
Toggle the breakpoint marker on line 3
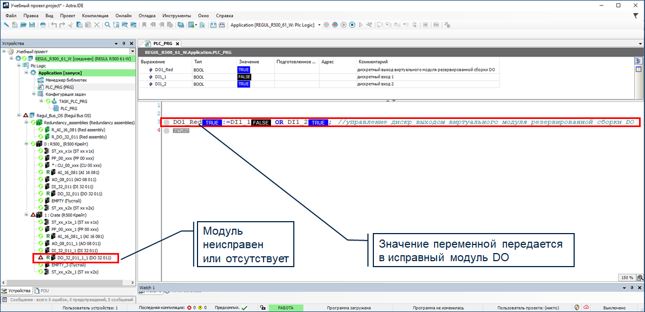pos(167,122)
